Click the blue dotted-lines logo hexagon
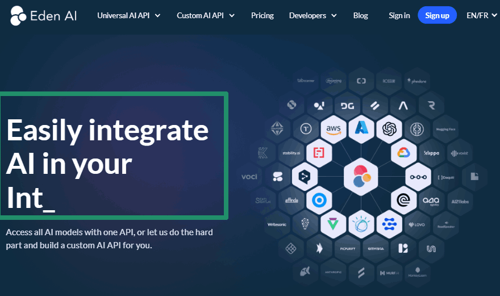This screenshot has height=296, width=500. 389,224
